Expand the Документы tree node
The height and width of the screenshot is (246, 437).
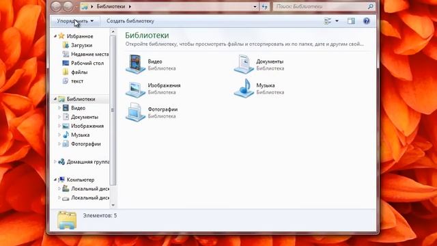tap(59, 117)
